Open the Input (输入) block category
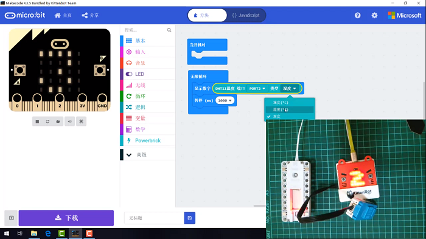Image resolution: width=426 pixels, height=239 pixels. point(147,52)
